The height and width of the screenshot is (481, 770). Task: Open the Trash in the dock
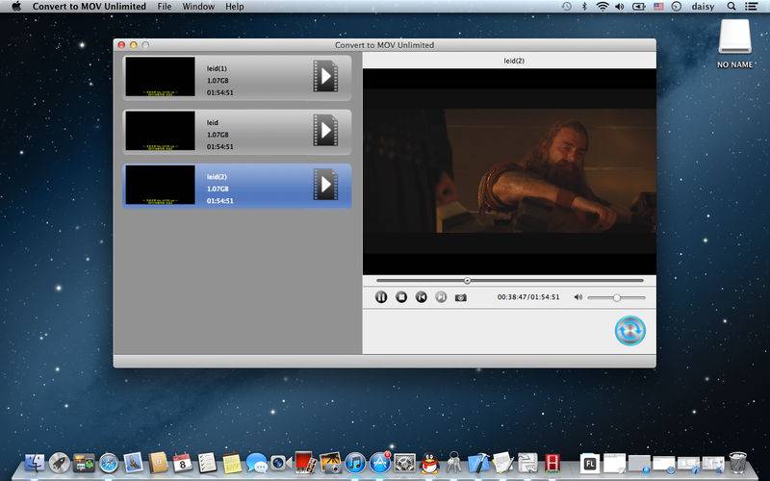[737, 463]
